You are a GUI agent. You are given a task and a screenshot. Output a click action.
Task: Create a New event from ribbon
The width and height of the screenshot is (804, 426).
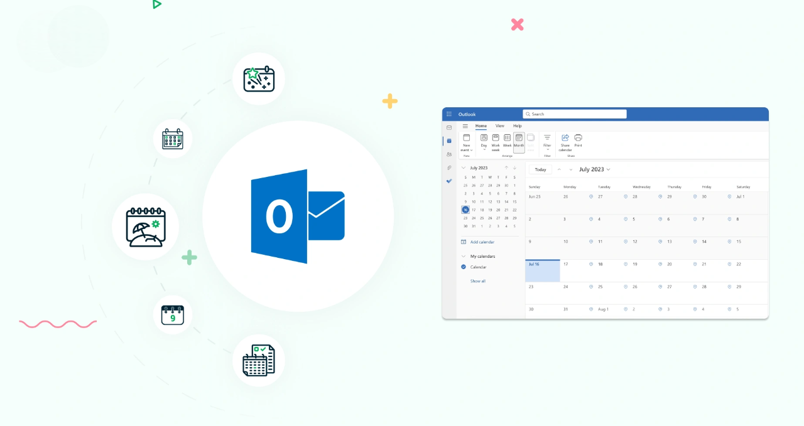(466, 142)
